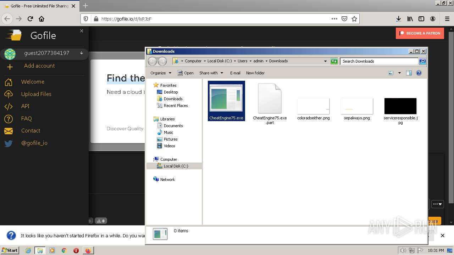Open FAQ in Gofile sidebar
The height and width of the screenshot is (255, 454).
coord(26,118)
